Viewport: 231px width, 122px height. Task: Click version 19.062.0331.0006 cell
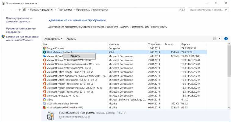click(x=191, y=56)
